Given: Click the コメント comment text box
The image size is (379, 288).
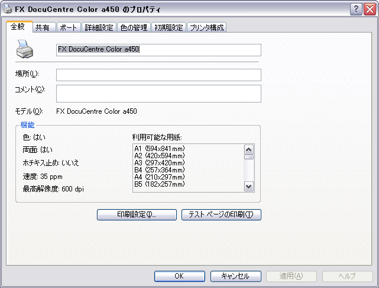Looking at the screenshot, I should tap(158, 93).
